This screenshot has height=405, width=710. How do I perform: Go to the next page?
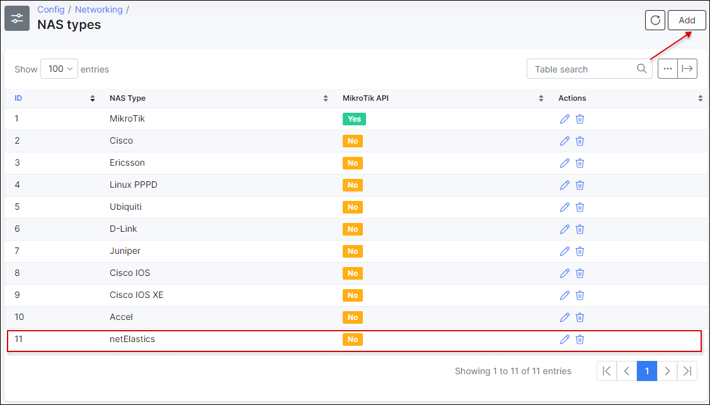(x=667, y=371)
